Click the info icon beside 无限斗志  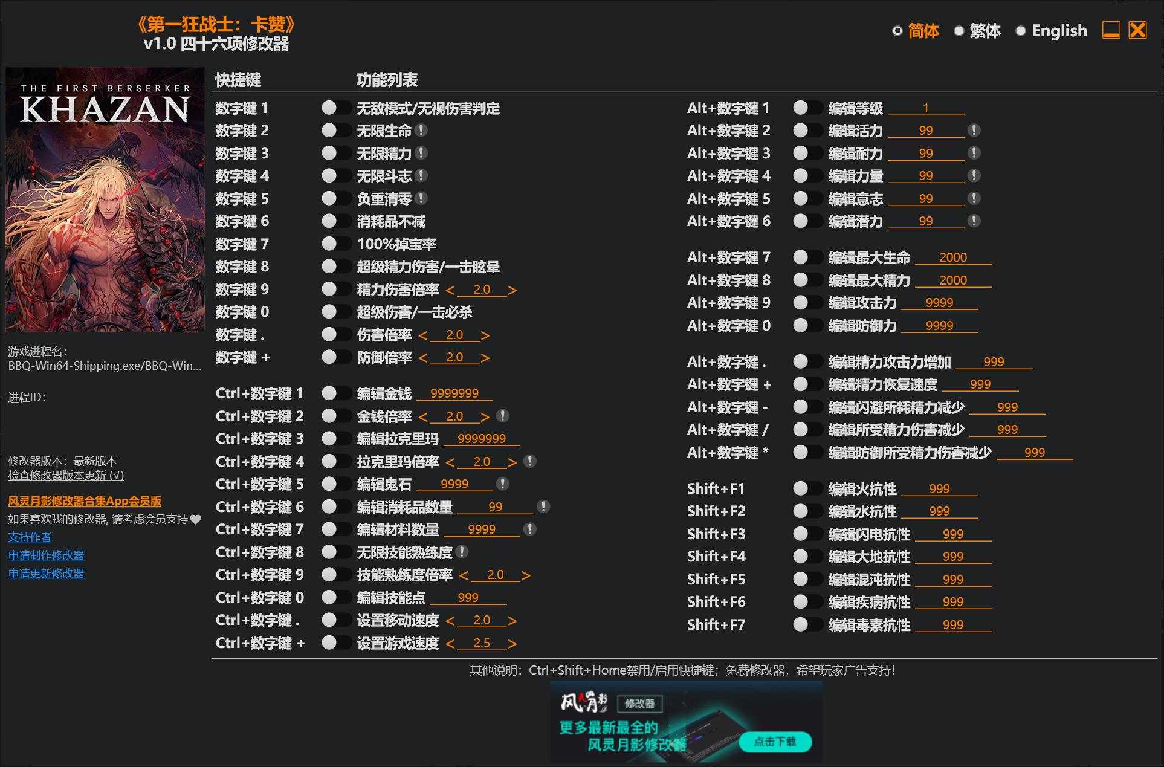click(422, 176)
